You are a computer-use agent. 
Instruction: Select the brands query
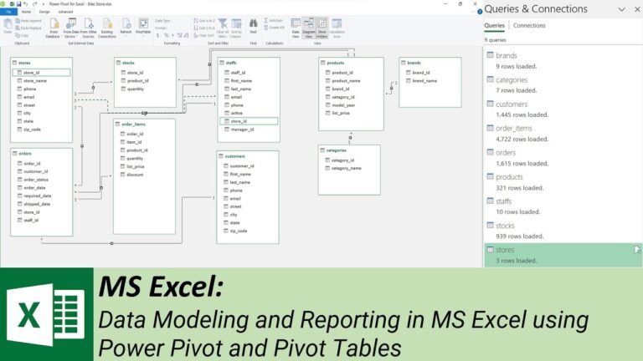pyautogui.click(x=563, y=60)
